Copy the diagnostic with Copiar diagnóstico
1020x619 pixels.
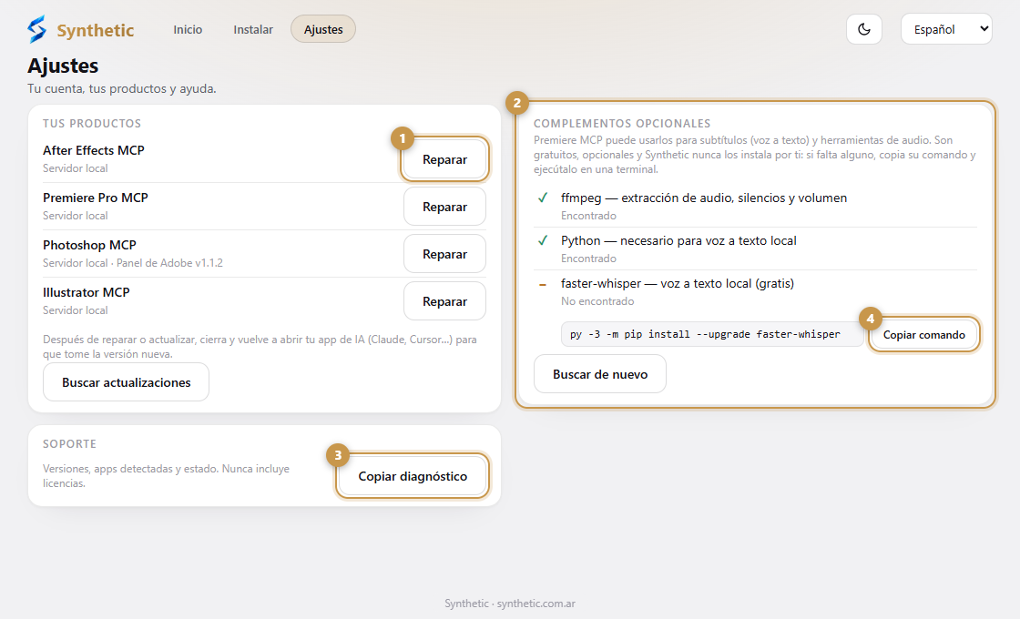[x=413, y=477]
